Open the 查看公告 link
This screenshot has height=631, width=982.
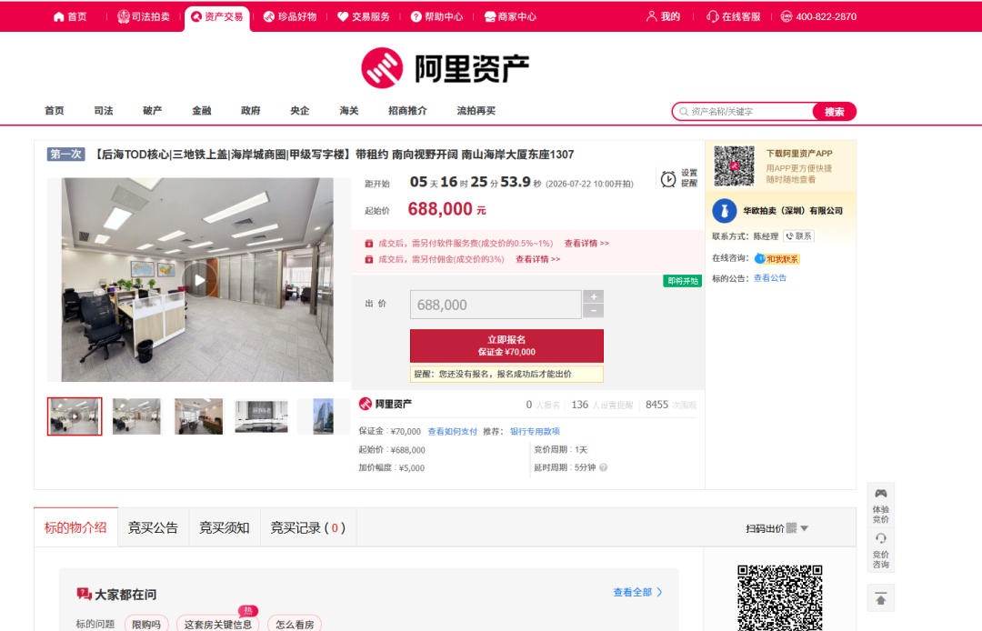[x=770, y=278]
